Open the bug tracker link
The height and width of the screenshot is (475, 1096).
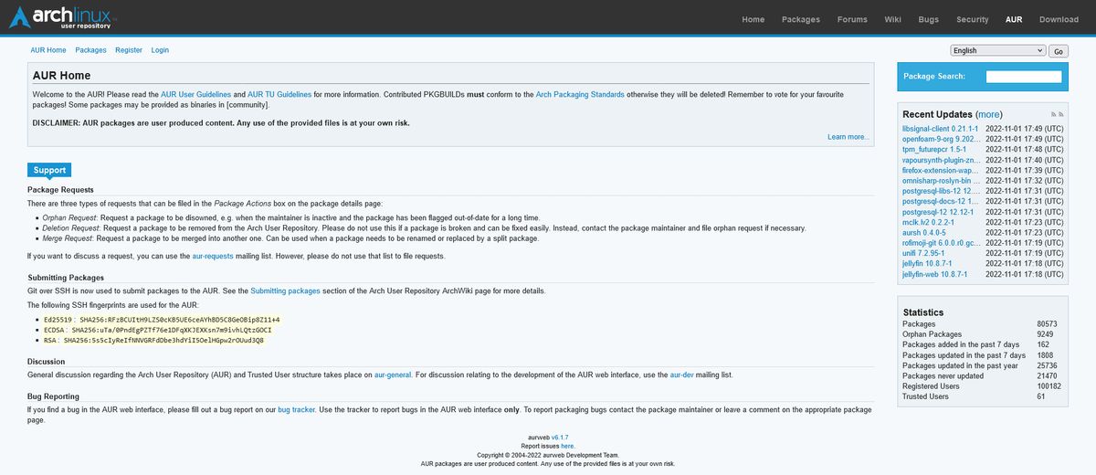297,410
